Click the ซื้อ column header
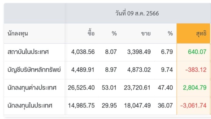Image resolution: width=211 pixels, height=119 pixels. (91, 33)
